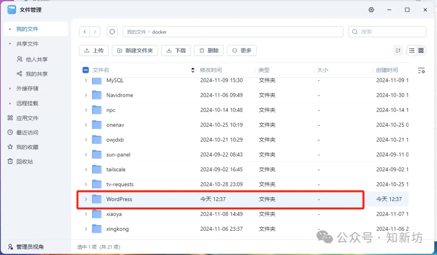Image resolution: width=437 pixels, height=255 pixels.
Task: Click the MySQL folder icon
Action: [x=97, y=80]
